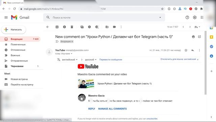Click Maestro Gacia's avatar
The height and width of the screenshot is (122, 216).
tap(82, 98)
